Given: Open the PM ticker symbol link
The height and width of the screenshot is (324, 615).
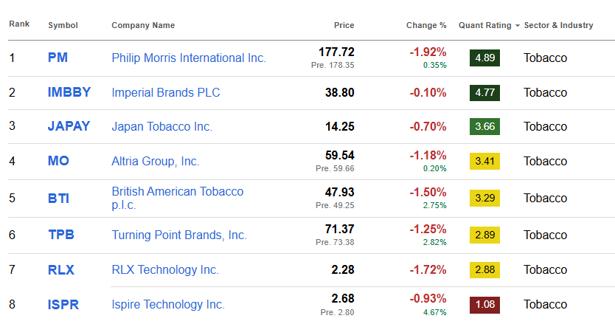Looking at the screenshot, I should pyautogui.click(x=58, y=58).
